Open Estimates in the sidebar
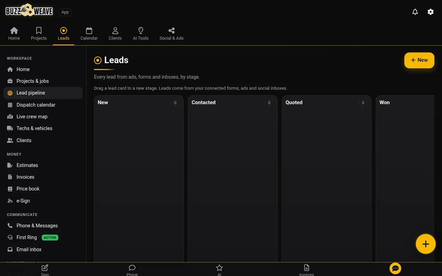The width and height of the screenshot is (442, 276). click(x=43, y=165)
